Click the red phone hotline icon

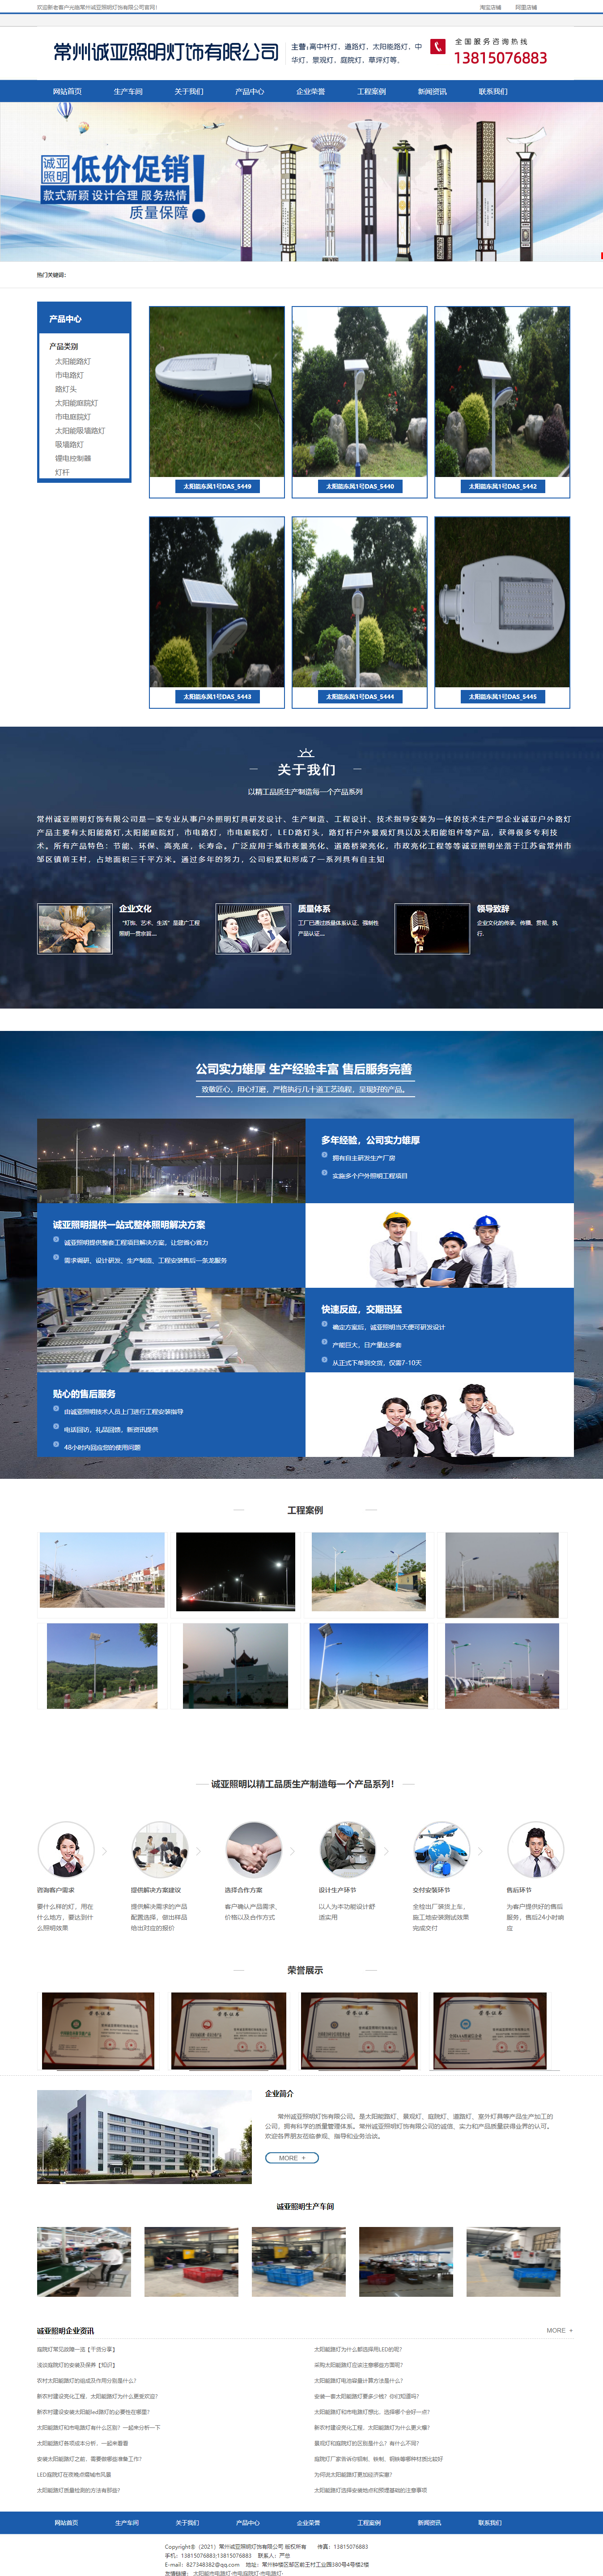click(x=438, y=47)
